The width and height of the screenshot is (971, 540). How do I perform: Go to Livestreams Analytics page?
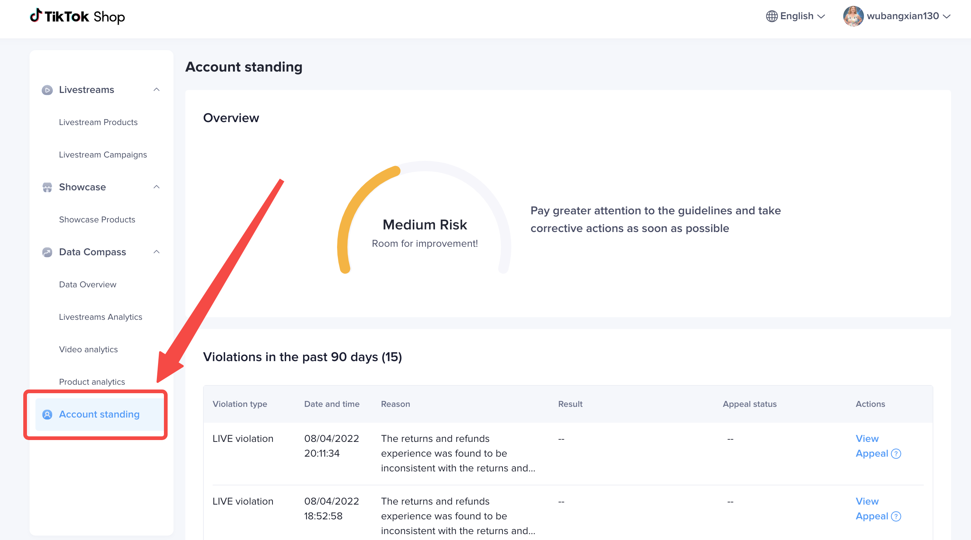pyautogui.click(x=100, y=317)
